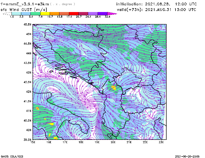Click the 44.5N latitude label
The height and width of the screenshot is (158, 205).
click(x=27, y=43)
